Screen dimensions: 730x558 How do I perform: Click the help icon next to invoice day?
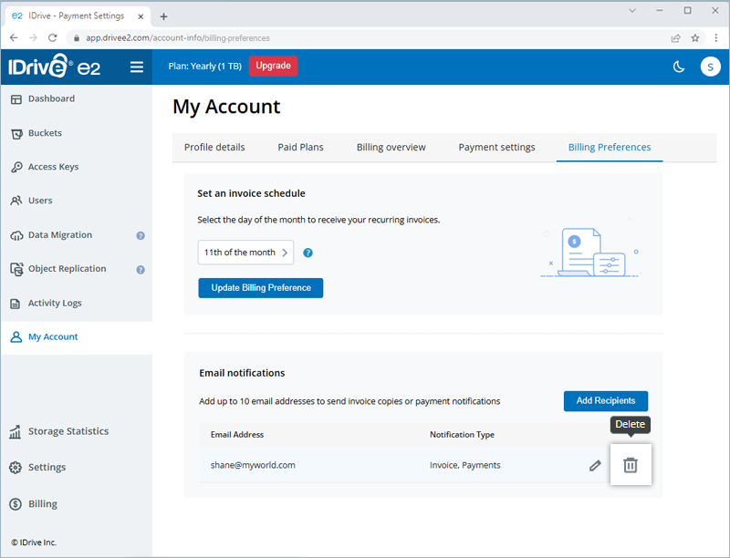(x=308, y=253)
